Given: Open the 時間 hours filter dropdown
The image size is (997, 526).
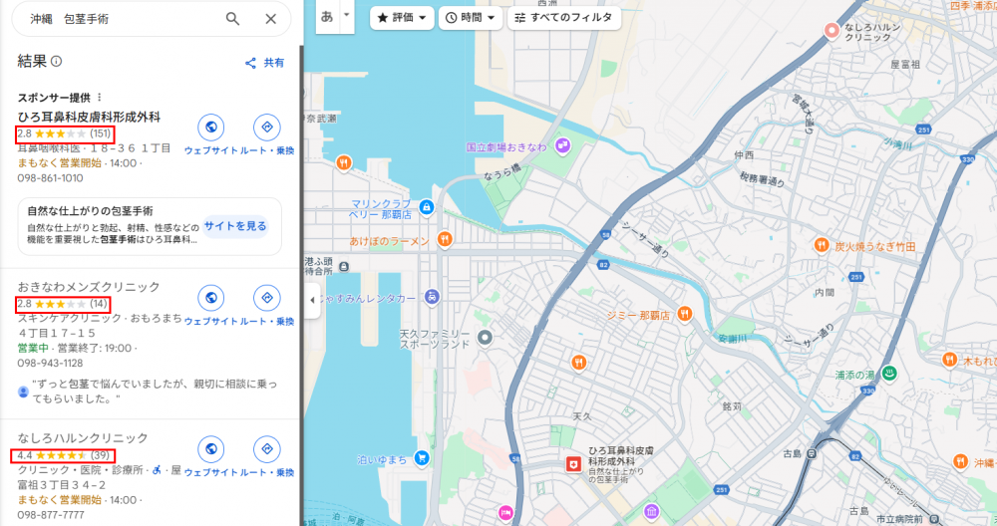Looking at the screenshot, I should [471, 18].
